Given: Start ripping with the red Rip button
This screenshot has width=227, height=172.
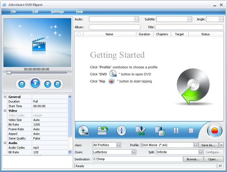Looking at the screenshot, I should tap(215, 131).
